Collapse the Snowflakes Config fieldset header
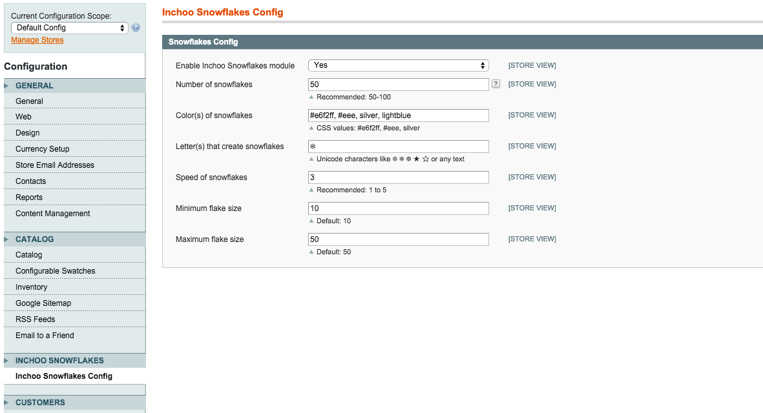763x413 pixels. point(463,42)
